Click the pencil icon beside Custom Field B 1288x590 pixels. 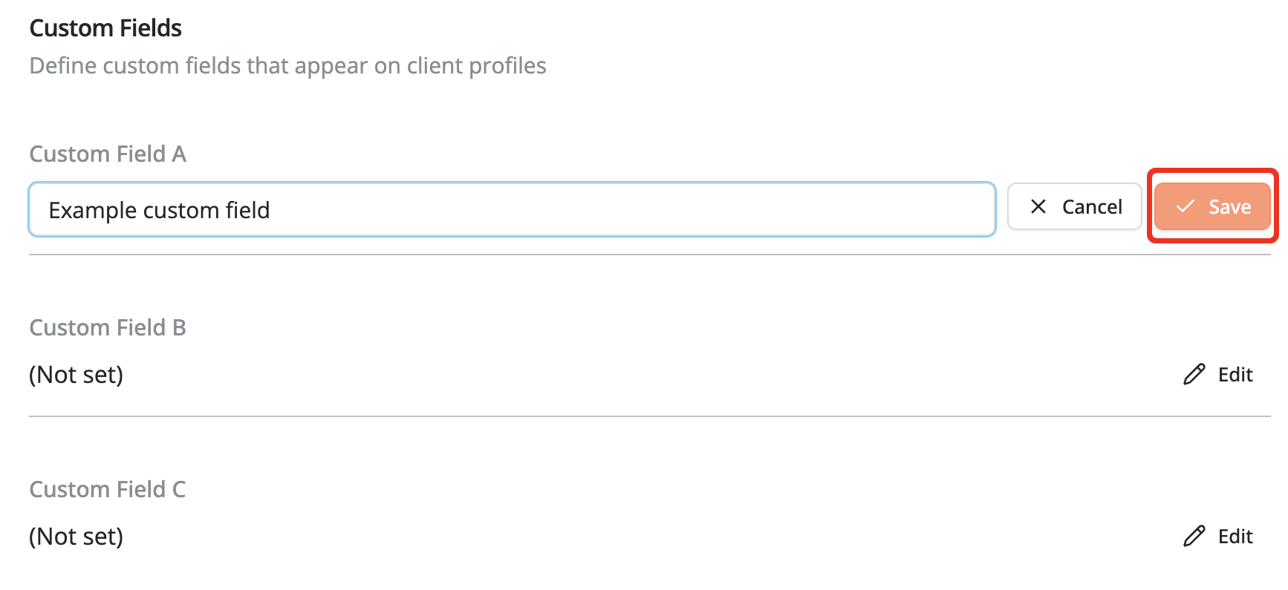(x=1194, y=374)
